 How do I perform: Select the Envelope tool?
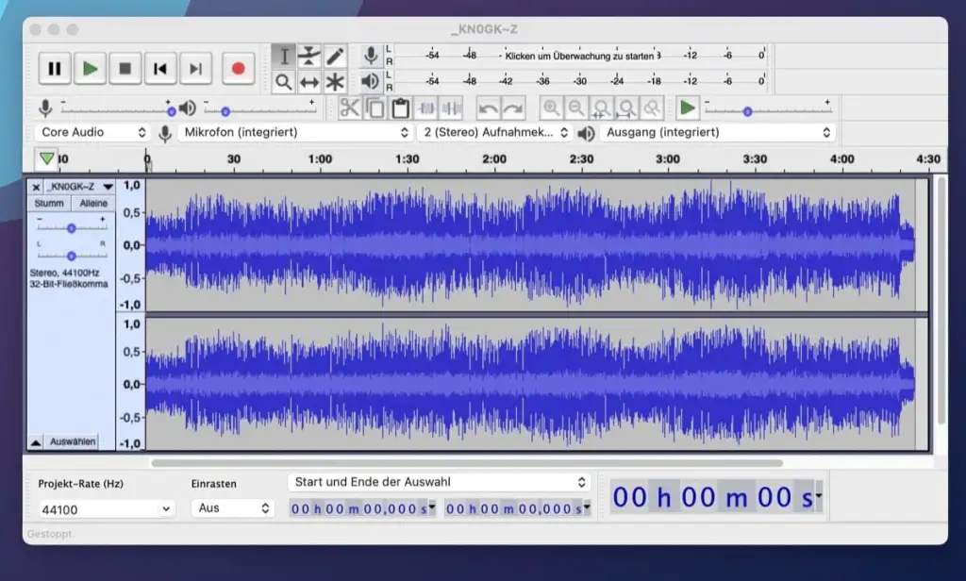pos(309,56)
